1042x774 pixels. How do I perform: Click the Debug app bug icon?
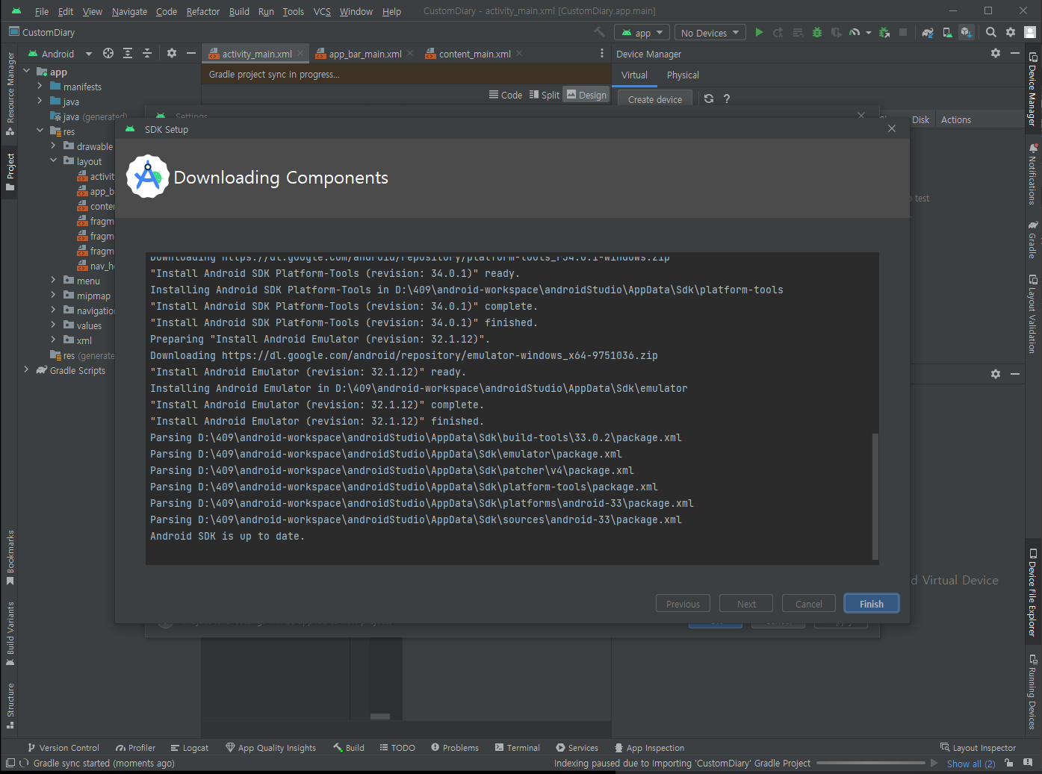(817, 32)
